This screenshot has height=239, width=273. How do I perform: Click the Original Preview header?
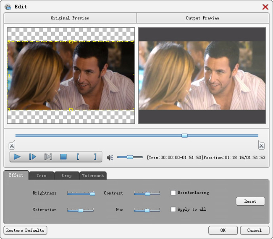click(70, 18)
